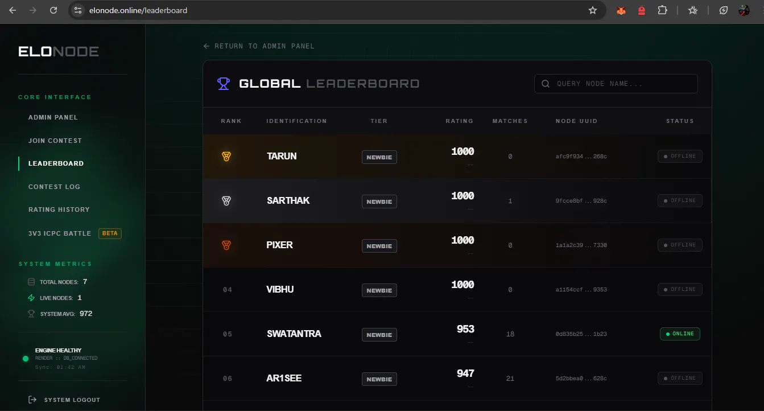Click System Logout
This screenshot has width=764, height=411.
click(x=72, y=400)
